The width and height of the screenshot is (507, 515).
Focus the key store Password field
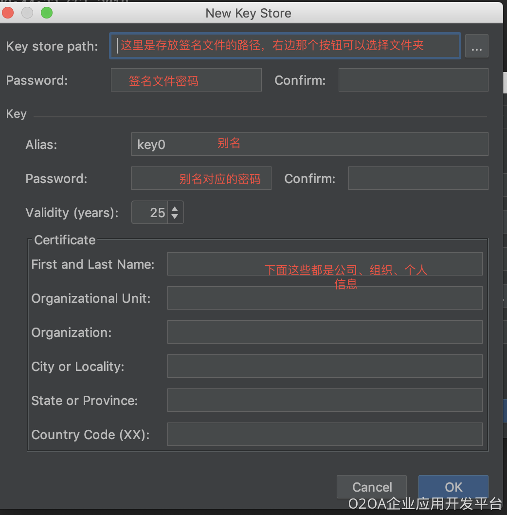(x=186, y=80)
